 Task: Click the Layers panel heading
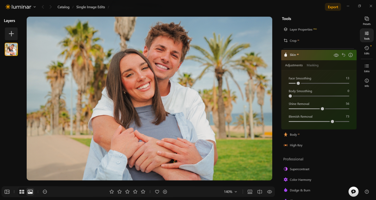coord(9,21)
